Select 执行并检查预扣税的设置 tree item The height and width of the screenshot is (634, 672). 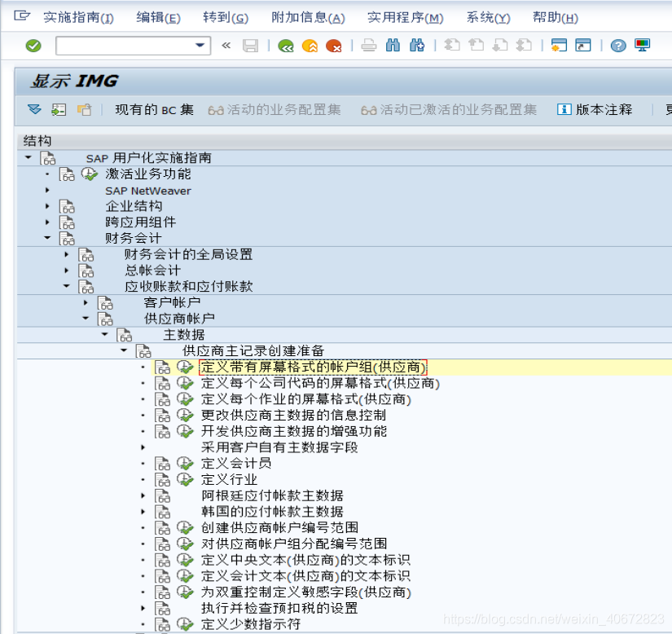coord(279,608)
